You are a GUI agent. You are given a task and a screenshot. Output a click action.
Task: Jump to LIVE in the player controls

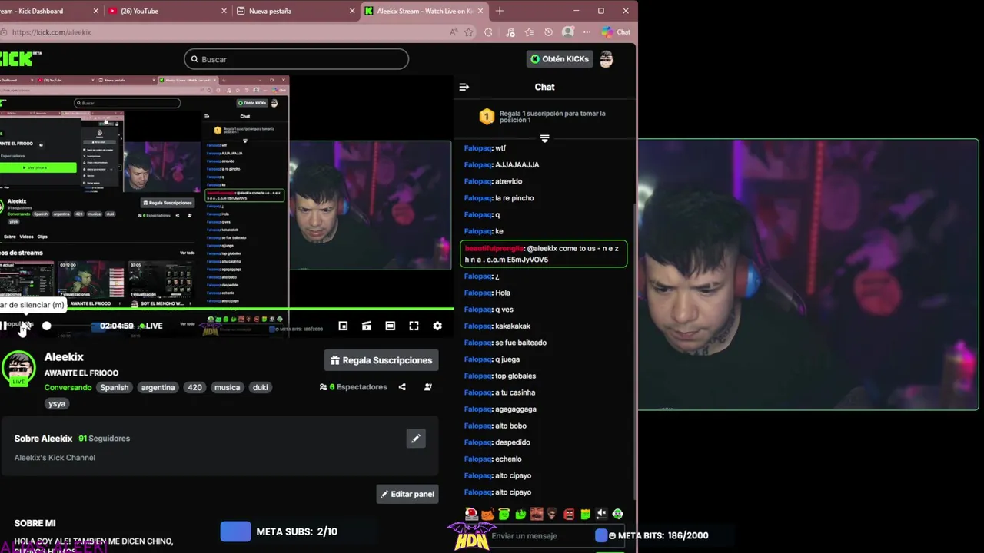coord(150,326)
